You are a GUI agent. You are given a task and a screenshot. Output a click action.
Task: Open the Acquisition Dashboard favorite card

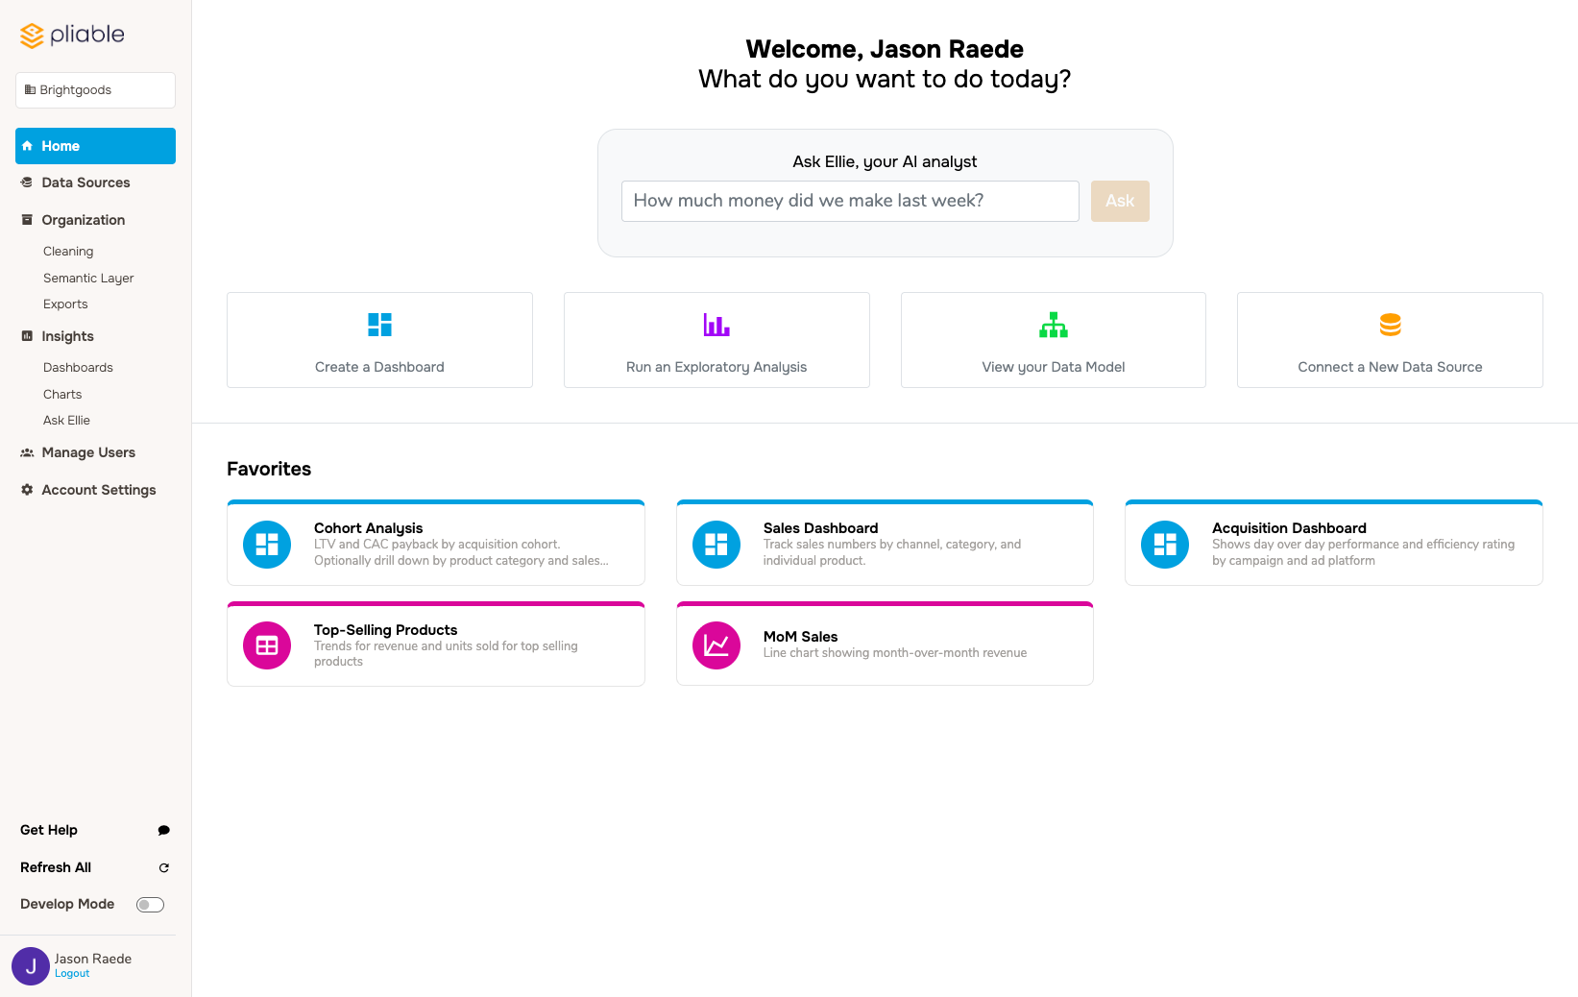[1333, 544]
